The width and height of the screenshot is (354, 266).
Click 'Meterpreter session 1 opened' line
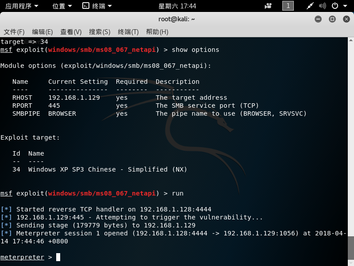[173, 237]
